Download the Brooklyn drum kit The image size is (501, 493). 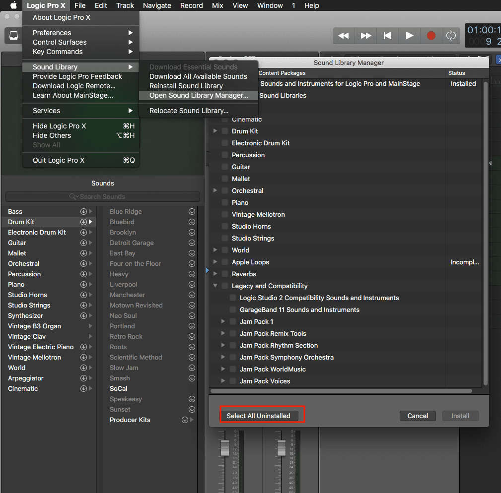(192, 232)
